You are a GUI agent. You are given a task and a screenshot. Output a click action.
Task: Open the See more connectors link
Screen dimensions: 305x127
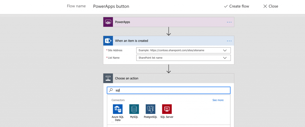[218, 100]
